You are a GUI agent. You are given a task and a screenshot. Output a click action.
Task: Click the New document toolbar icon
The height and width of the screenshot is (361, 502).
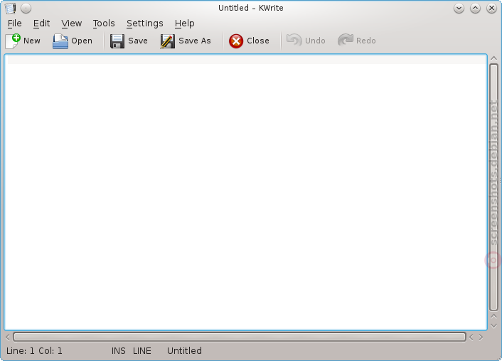click(13, 41)
